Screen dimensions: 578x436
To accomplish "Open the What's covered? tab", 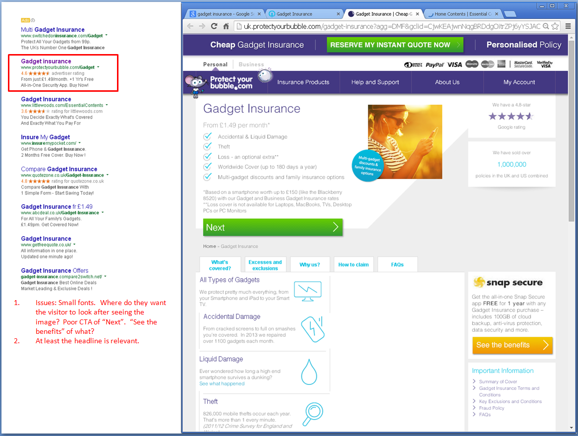I will [220, 265].
